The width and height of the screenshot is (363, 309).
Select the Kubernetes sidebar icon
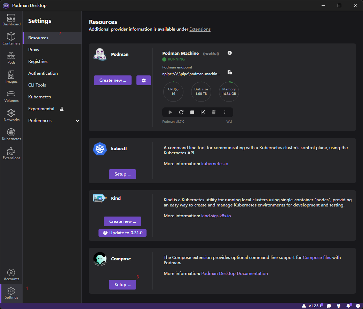tap(11, 135)
